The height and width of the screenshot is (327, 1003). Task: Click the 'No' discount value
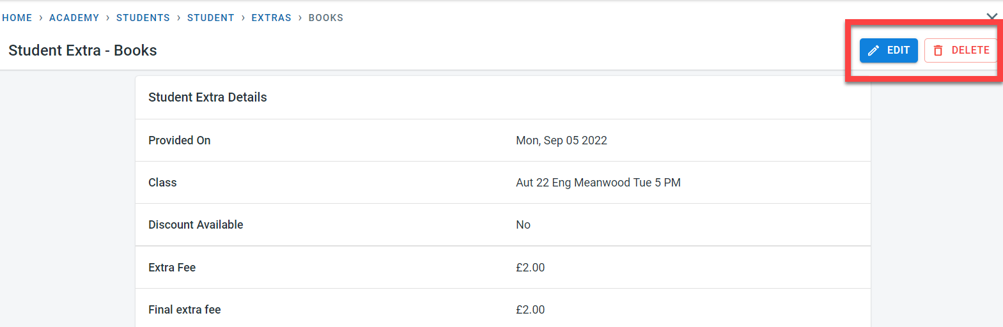point(523,225)
